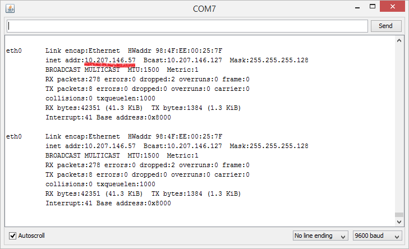The width and height of the screenshot is (409, 249).
Task: Click the down arrow of the output scrollbar
Action: pos(399,222)
